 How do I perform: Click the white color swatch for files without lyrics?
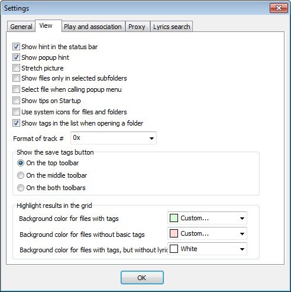coord(174,249)
